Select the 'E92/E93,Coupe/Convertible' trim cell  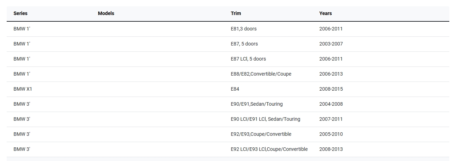(261, 134)
